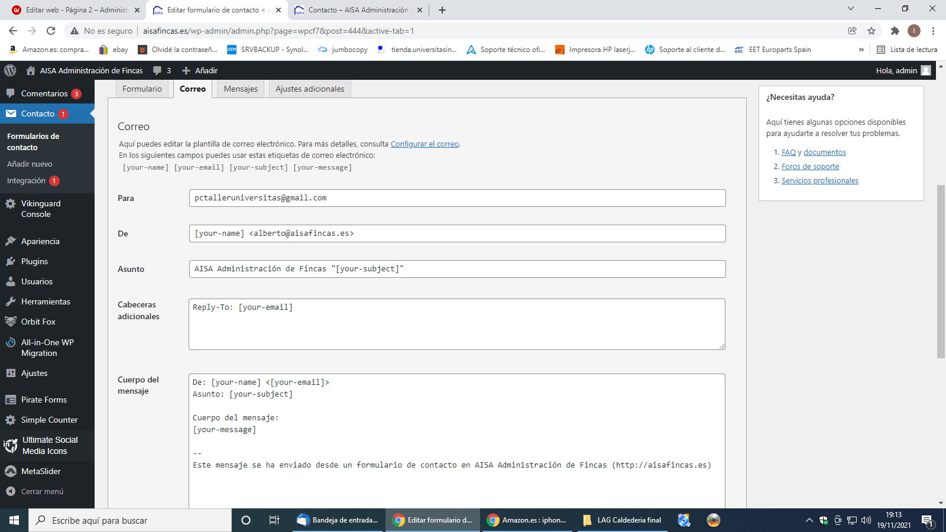Open browser extensions puzzle icon

[895, 31]
